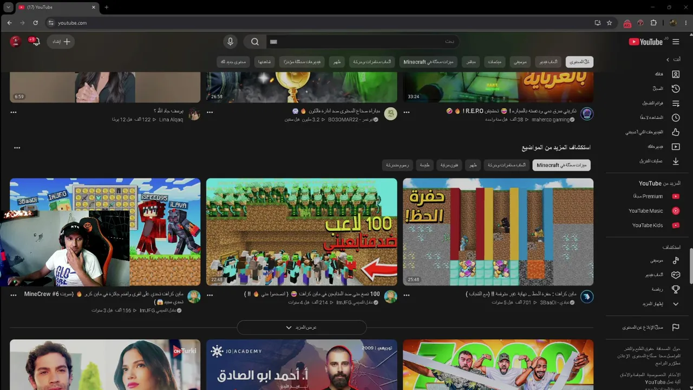
Task: Start voice search with the microphone
Action: click(231, 42)
